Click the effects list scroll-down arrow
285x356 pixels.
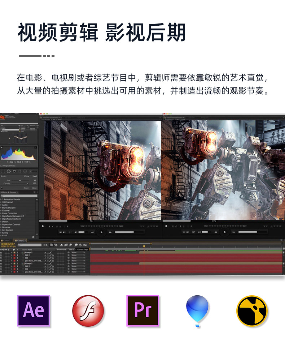(37, 234)
